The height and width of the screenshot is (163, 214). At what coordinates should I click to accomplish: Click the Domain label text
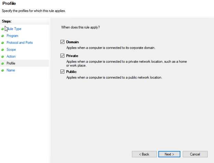(x=72, y=42)
